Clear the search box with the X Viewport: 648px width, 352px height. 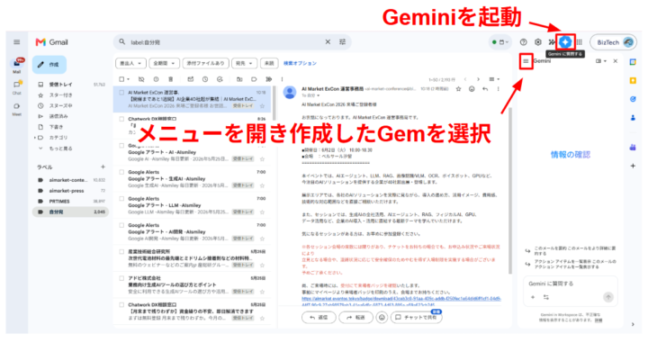pos(328,41)
